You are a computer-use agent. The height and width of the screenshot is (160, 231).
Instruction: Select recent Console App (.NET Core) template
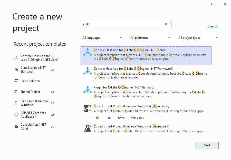tap(35, 126)
